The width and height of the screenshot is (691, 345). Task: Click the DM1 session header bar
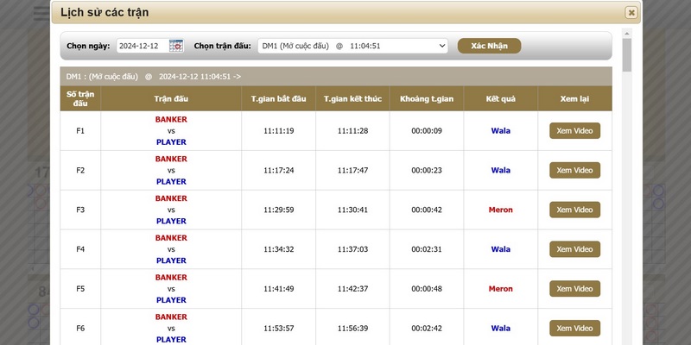(340, 76)
